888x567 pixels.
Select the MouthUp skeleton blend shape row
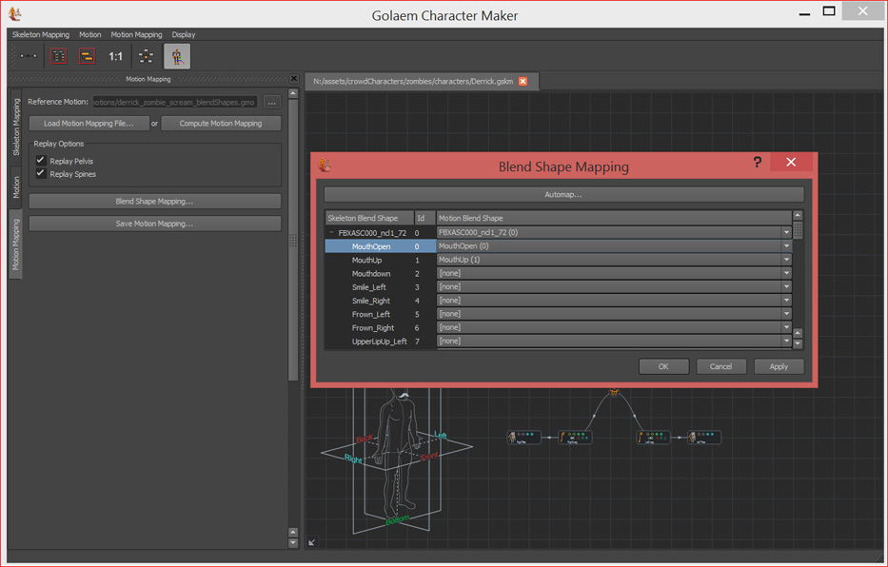point(381,260)
